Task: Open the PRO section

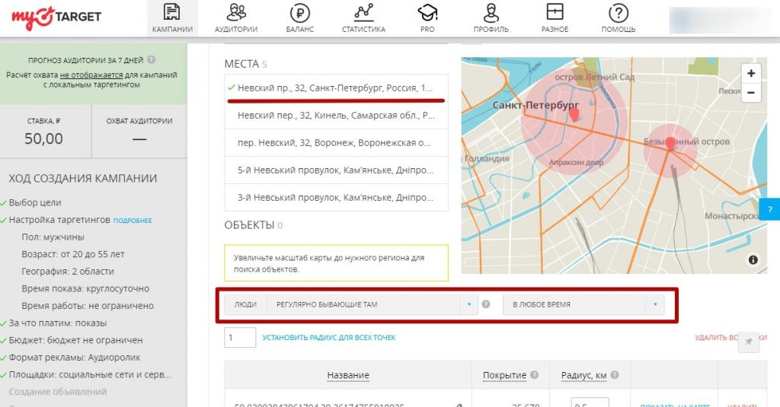Action: coord(427,18)
